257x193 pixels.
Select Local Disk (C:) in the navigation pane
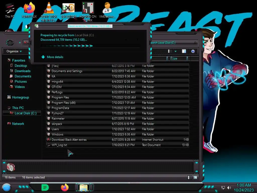tap(22, 113)
